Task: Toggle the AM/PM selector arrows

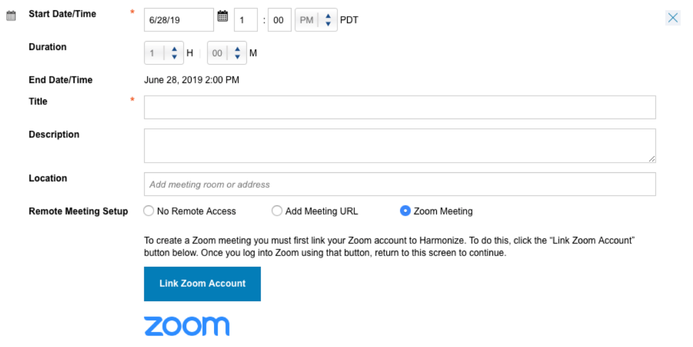Action: tap(328, 20)
